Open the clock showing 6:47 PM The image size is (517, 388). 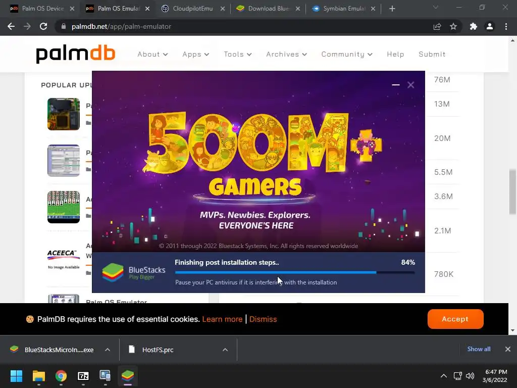pyautogui.click(x=495, y=376)
